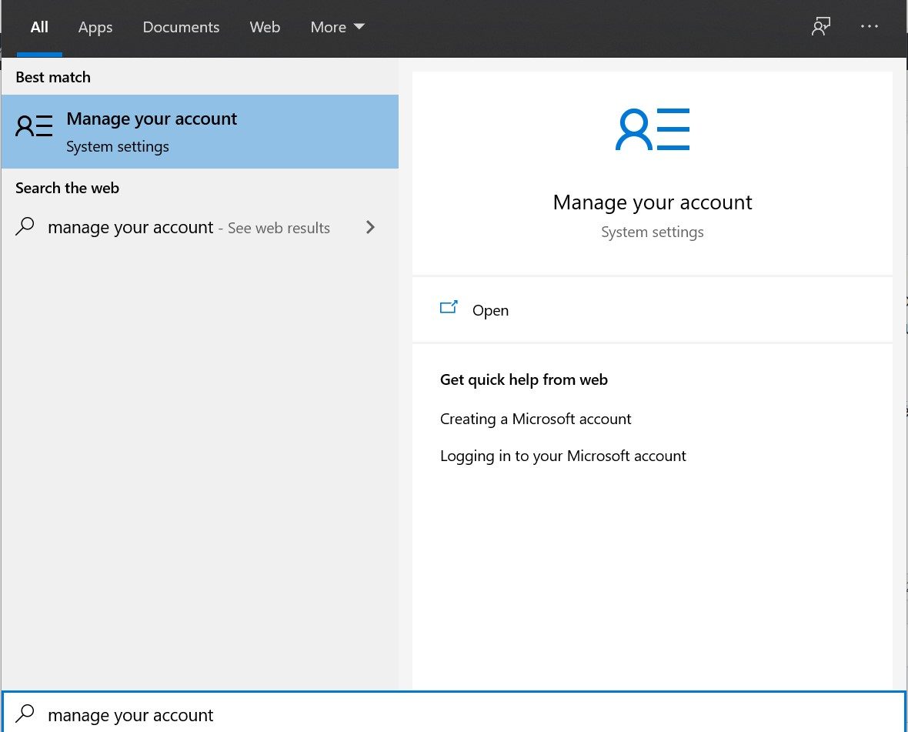This screenshot has width=908, height=732.
Task: Click the search magnifier icon in search box
Action: (x=25, y=714)
